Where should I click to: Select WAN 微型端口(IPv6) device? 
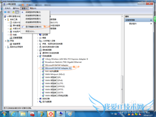[54, 80]
